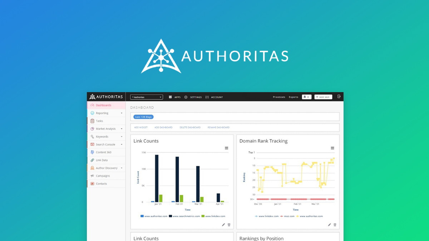Click the DASHBOARD page heading

click(142, 107)
